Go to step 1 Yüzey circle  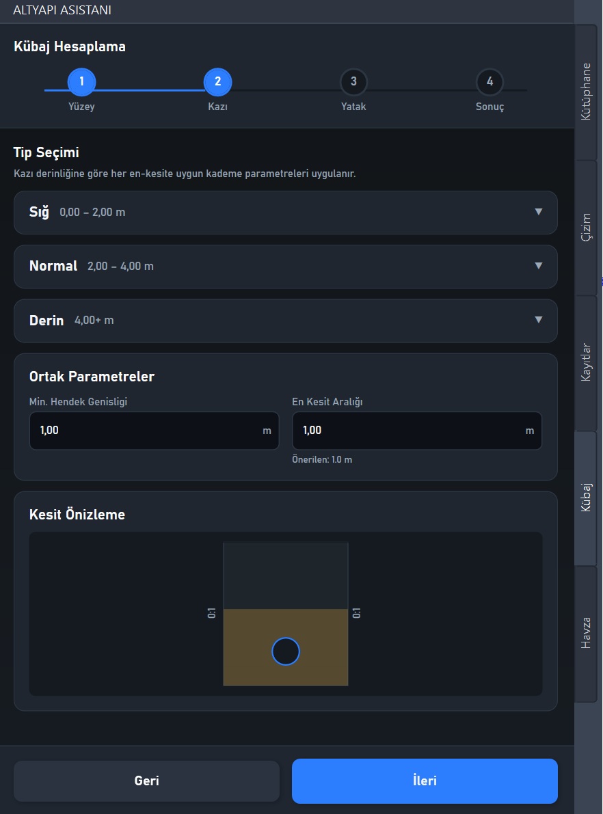81,82
